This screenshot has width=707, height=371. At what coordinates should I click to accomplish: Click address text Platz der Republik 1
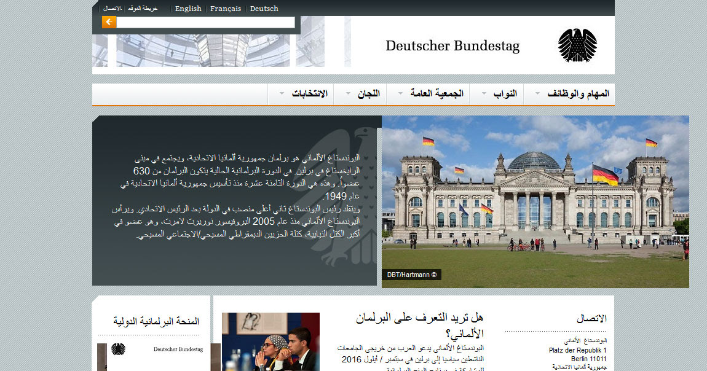[x=578, y=350]
